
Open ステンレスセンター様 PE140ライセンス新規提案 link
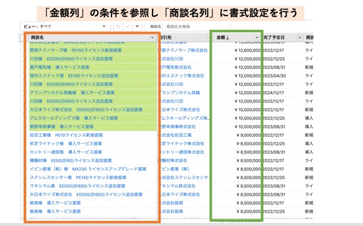[78, 177]
